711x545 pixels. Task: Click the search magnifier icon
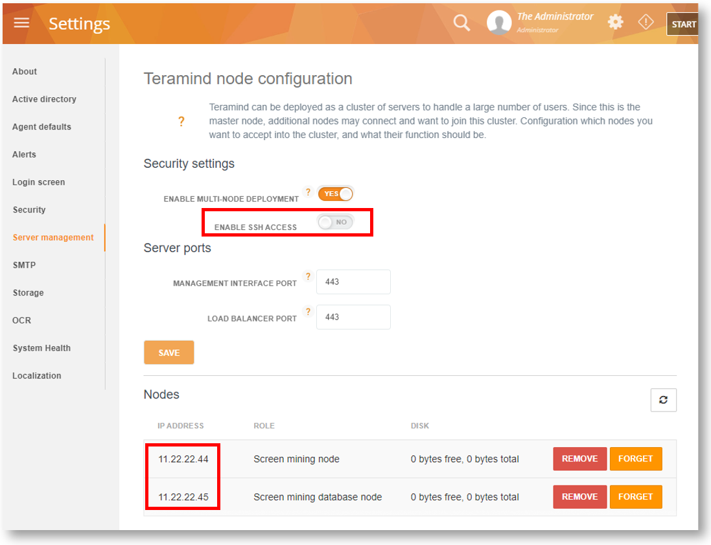click(461, 22)
